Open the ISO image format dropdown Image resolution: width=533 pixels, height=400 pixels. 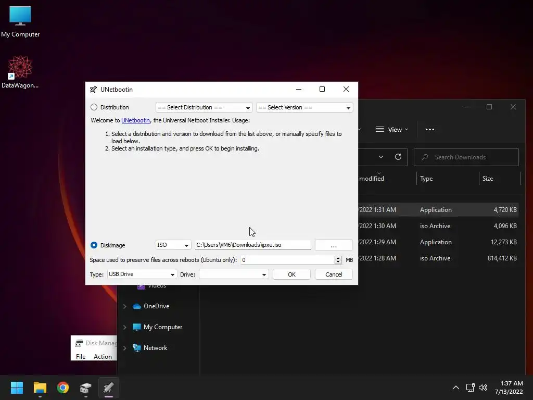(x=173, y=245)
